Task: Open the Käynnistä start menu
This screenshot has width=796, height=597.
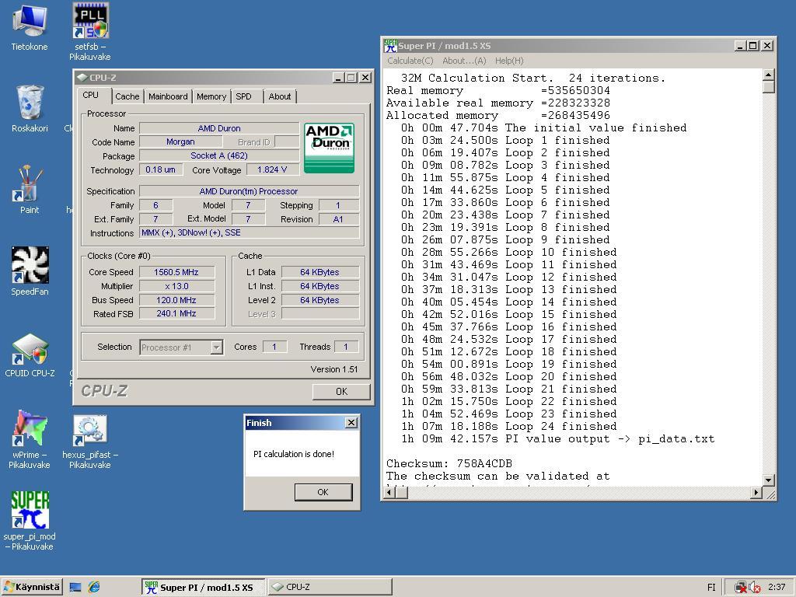Action: 31,587
